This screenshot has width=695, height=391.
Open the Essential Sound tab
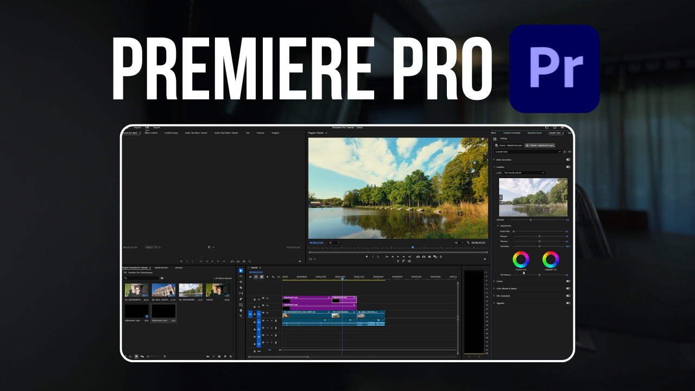[534, 133]
